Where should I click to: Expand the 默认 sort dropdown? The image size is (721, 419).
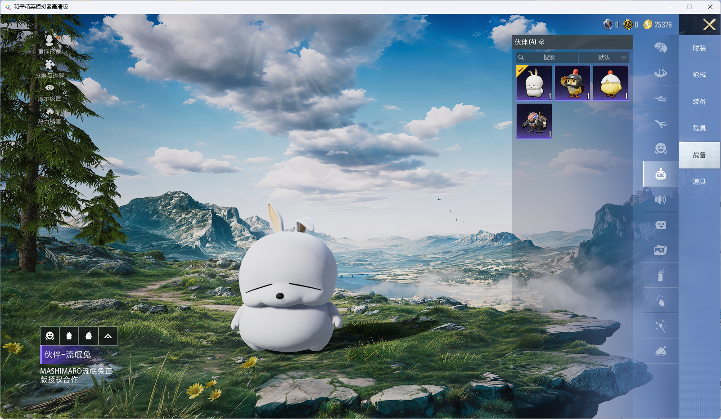click(604, 58)
